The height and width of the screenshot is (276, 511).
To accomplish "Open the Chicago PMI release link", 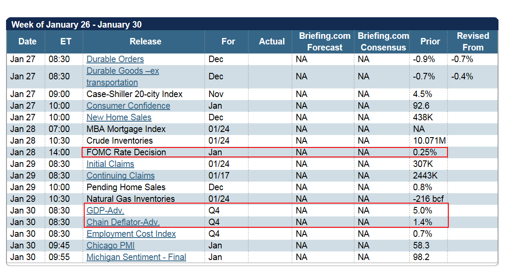I will 110,245.
